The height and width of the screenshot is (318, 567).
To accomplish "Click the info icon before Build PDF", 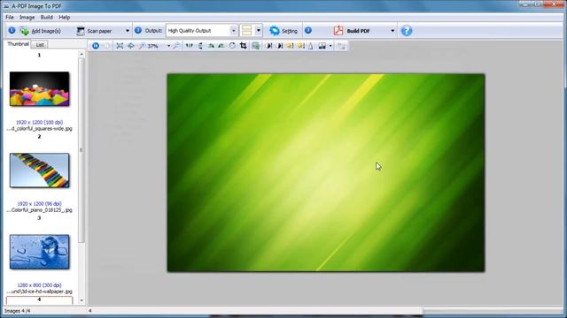I will 308,31.
